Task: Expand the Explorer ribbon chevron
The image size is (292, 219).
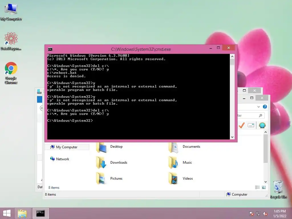Action: click(258, 107)
